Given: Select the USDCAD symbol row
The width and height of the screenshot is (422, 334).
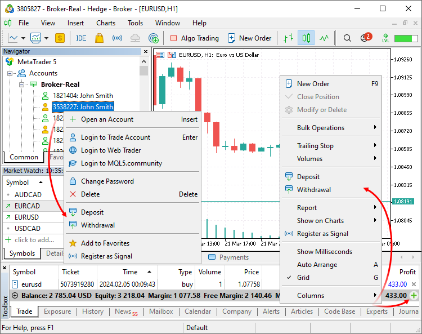Looking at the screenshot, I should click(33, 229).
